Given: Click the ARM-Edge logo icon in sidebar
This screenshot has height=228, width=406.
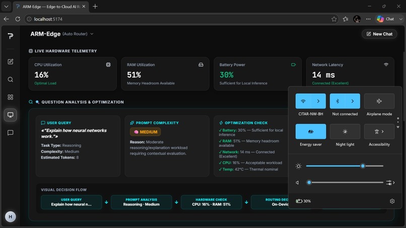Looking at the screenshot, I should (11, 36).
